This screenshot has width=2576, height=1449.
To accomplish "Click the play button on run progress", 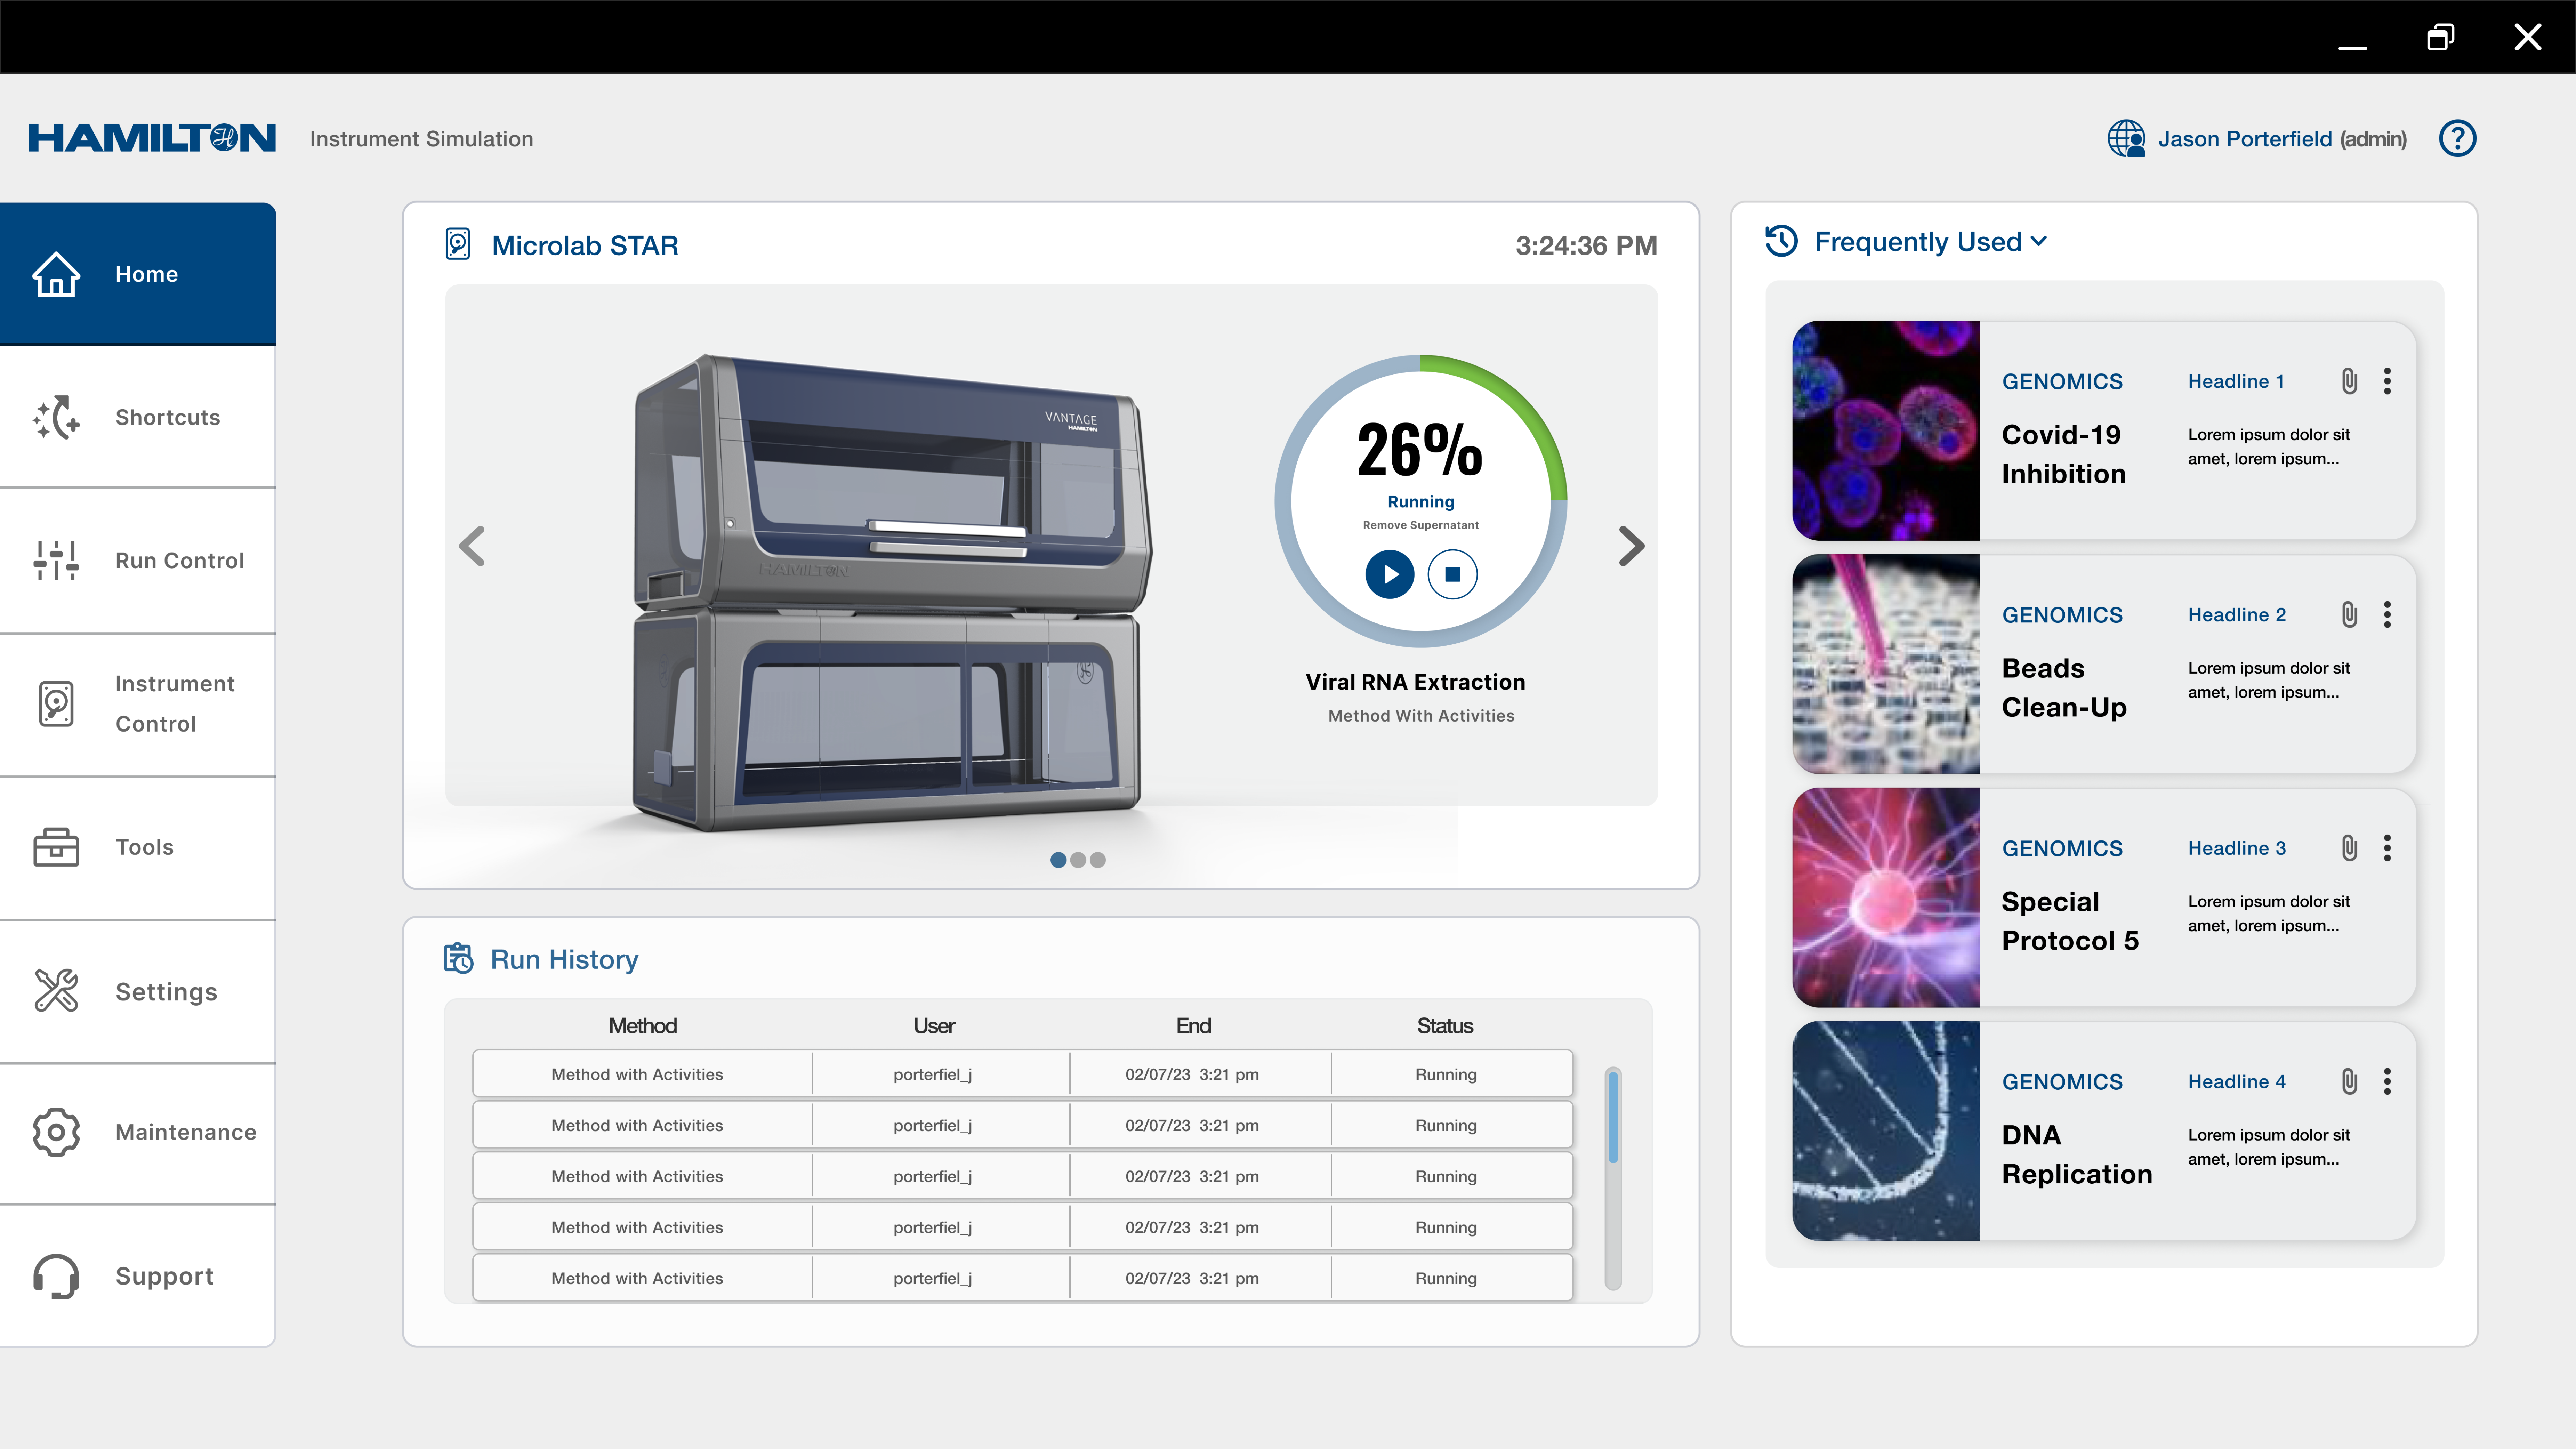I will [x=1390, y=574].
